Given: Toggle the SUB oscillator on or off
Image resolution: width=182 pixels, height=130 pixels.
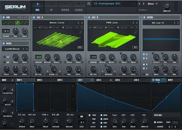Looking at the screenshot, I should click(x=4, y=17).
